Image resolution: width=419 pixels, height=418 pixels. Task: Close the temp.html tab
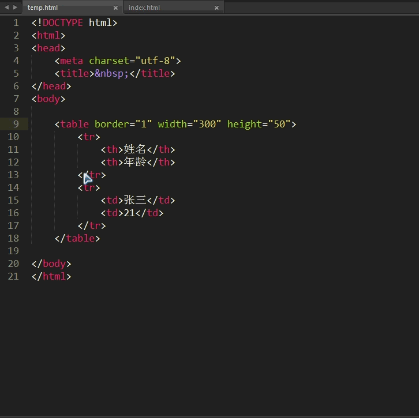pyautogui.click(x=115, y=8)
